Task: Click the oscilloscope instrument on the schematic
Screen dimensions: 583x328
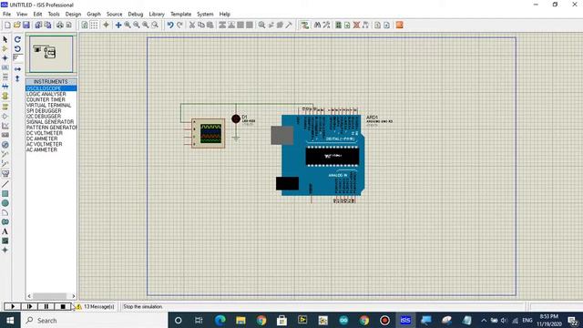Action: click(208, 134)
